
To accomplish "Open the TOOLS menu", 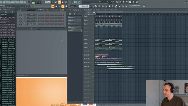I will 21,2.
